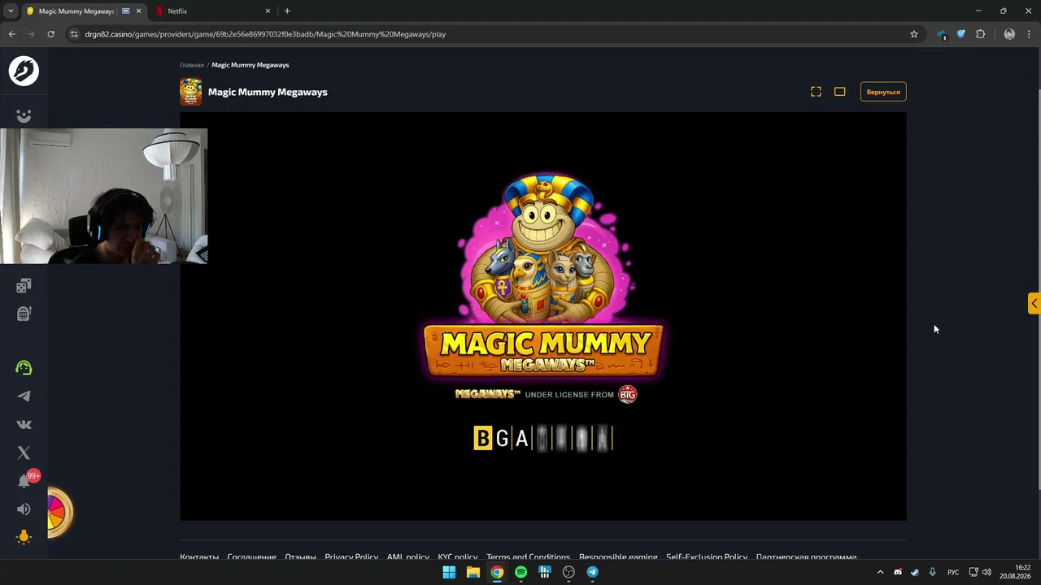The width and height of the screenshot is (1041, 585).
Task: Click the Magic Mummy Megaways game thumbnail
Action: click(191, 92)
